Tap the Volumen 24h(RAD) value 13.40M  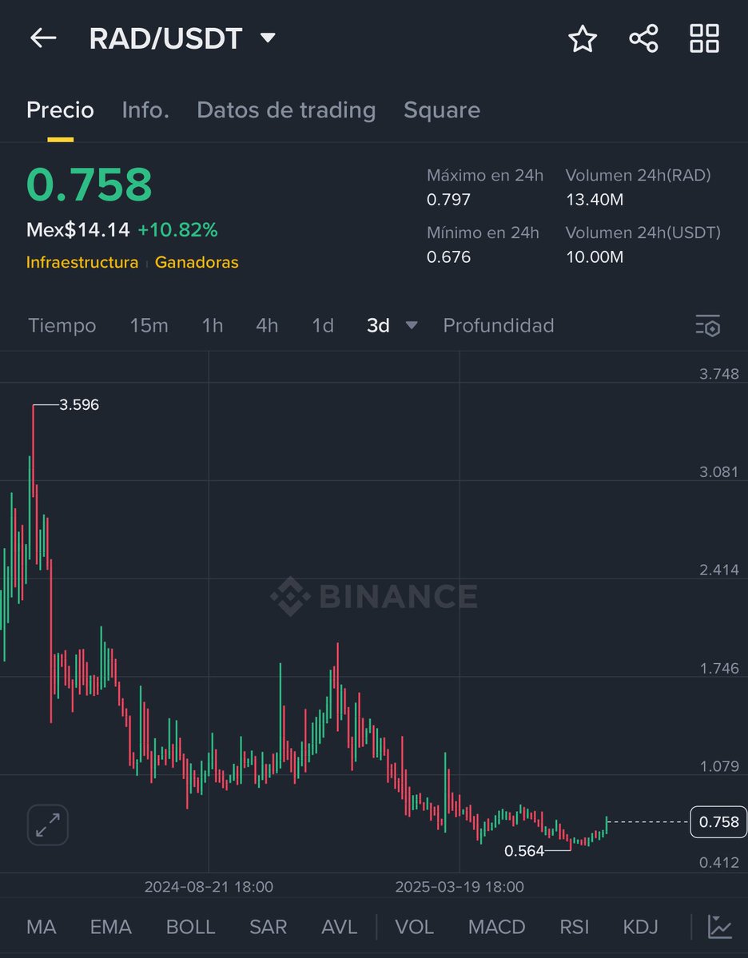[x=595, y=199]
